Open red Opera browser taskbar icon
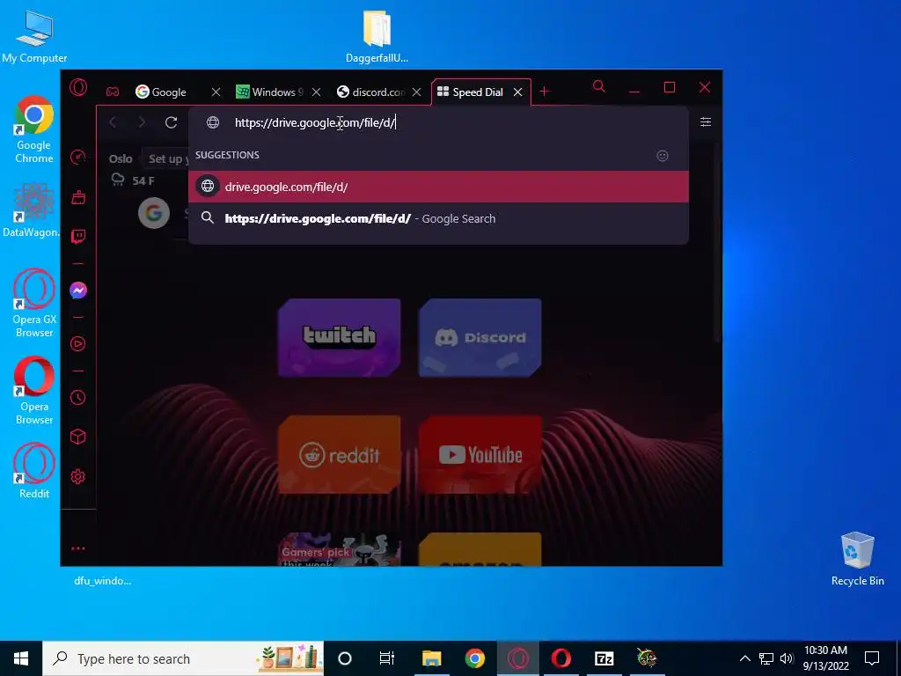Screen dimensions: 901x676 560,658
